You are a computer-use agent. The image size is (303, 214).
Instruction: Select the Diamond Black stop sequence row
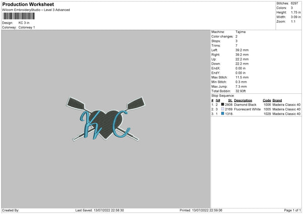(x=256, y=104)
